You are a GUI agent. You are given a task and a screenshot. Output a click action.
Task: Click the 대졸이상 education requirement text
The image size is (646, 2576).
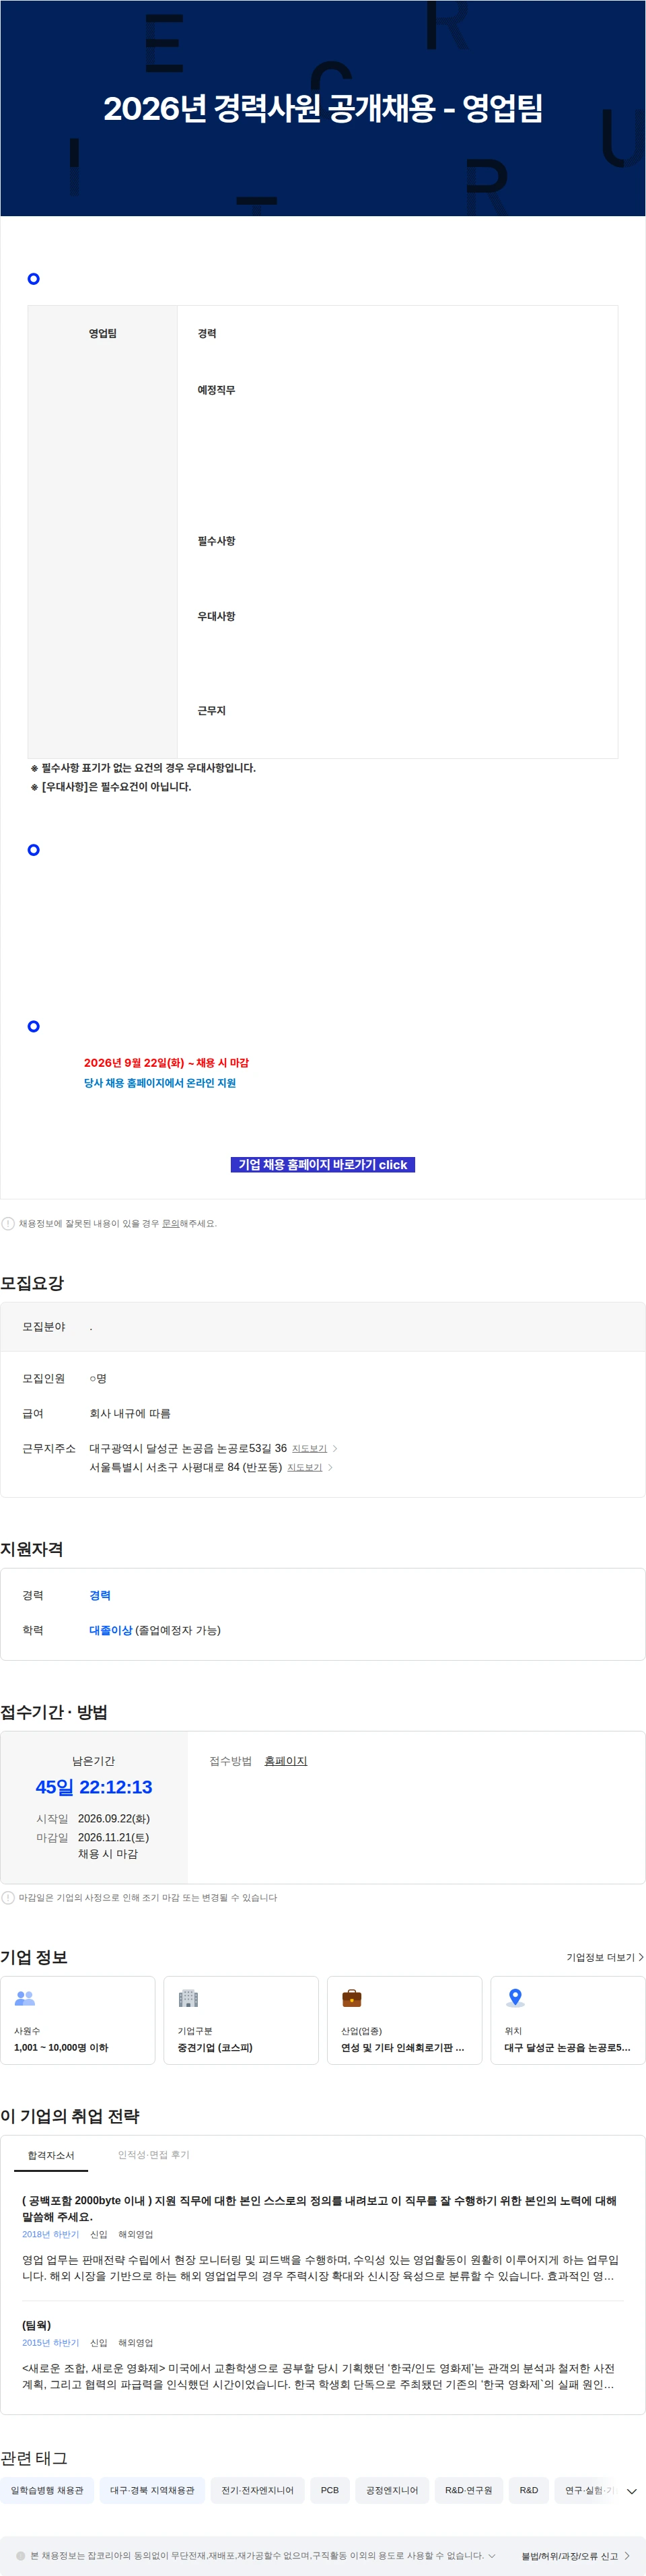pyautogui.click(x=111, y=1629)
